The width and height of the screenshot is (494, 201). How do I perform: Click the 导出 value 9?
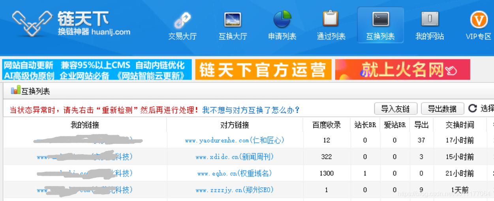click(x=421, y=190)
